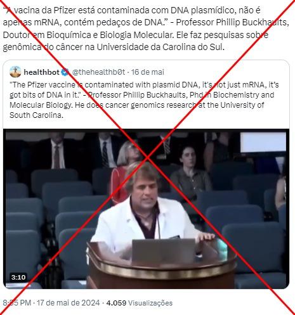View the 4.059 Visualizações count
Viewport: 295px width, 315px height.
click(140, 303)
